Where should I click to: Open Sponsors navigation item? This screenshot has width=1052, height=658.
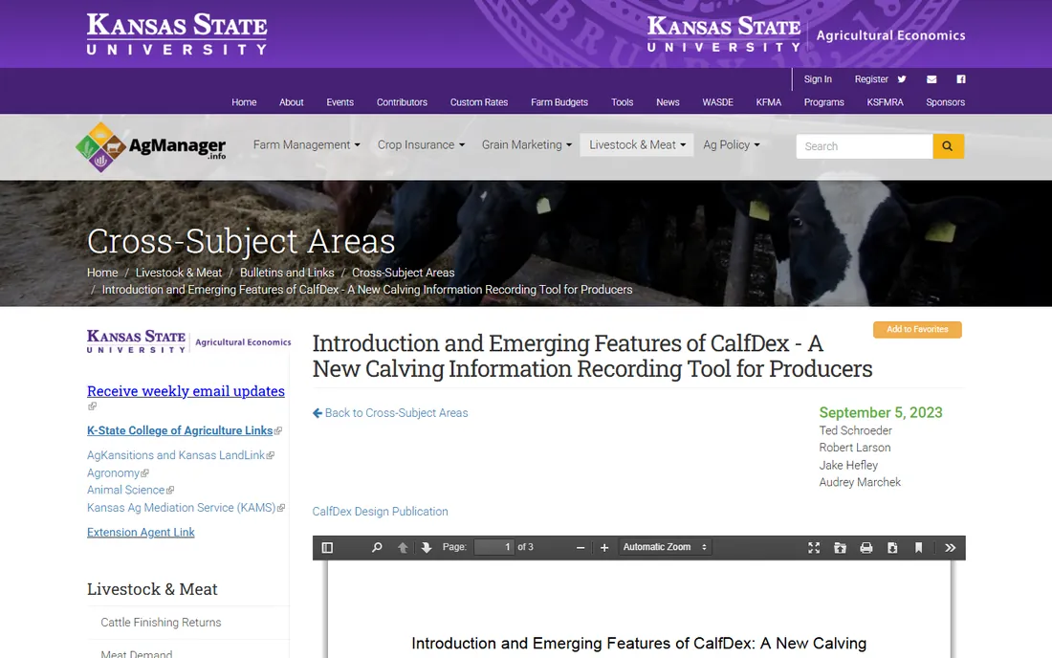(x=945, y=102)
